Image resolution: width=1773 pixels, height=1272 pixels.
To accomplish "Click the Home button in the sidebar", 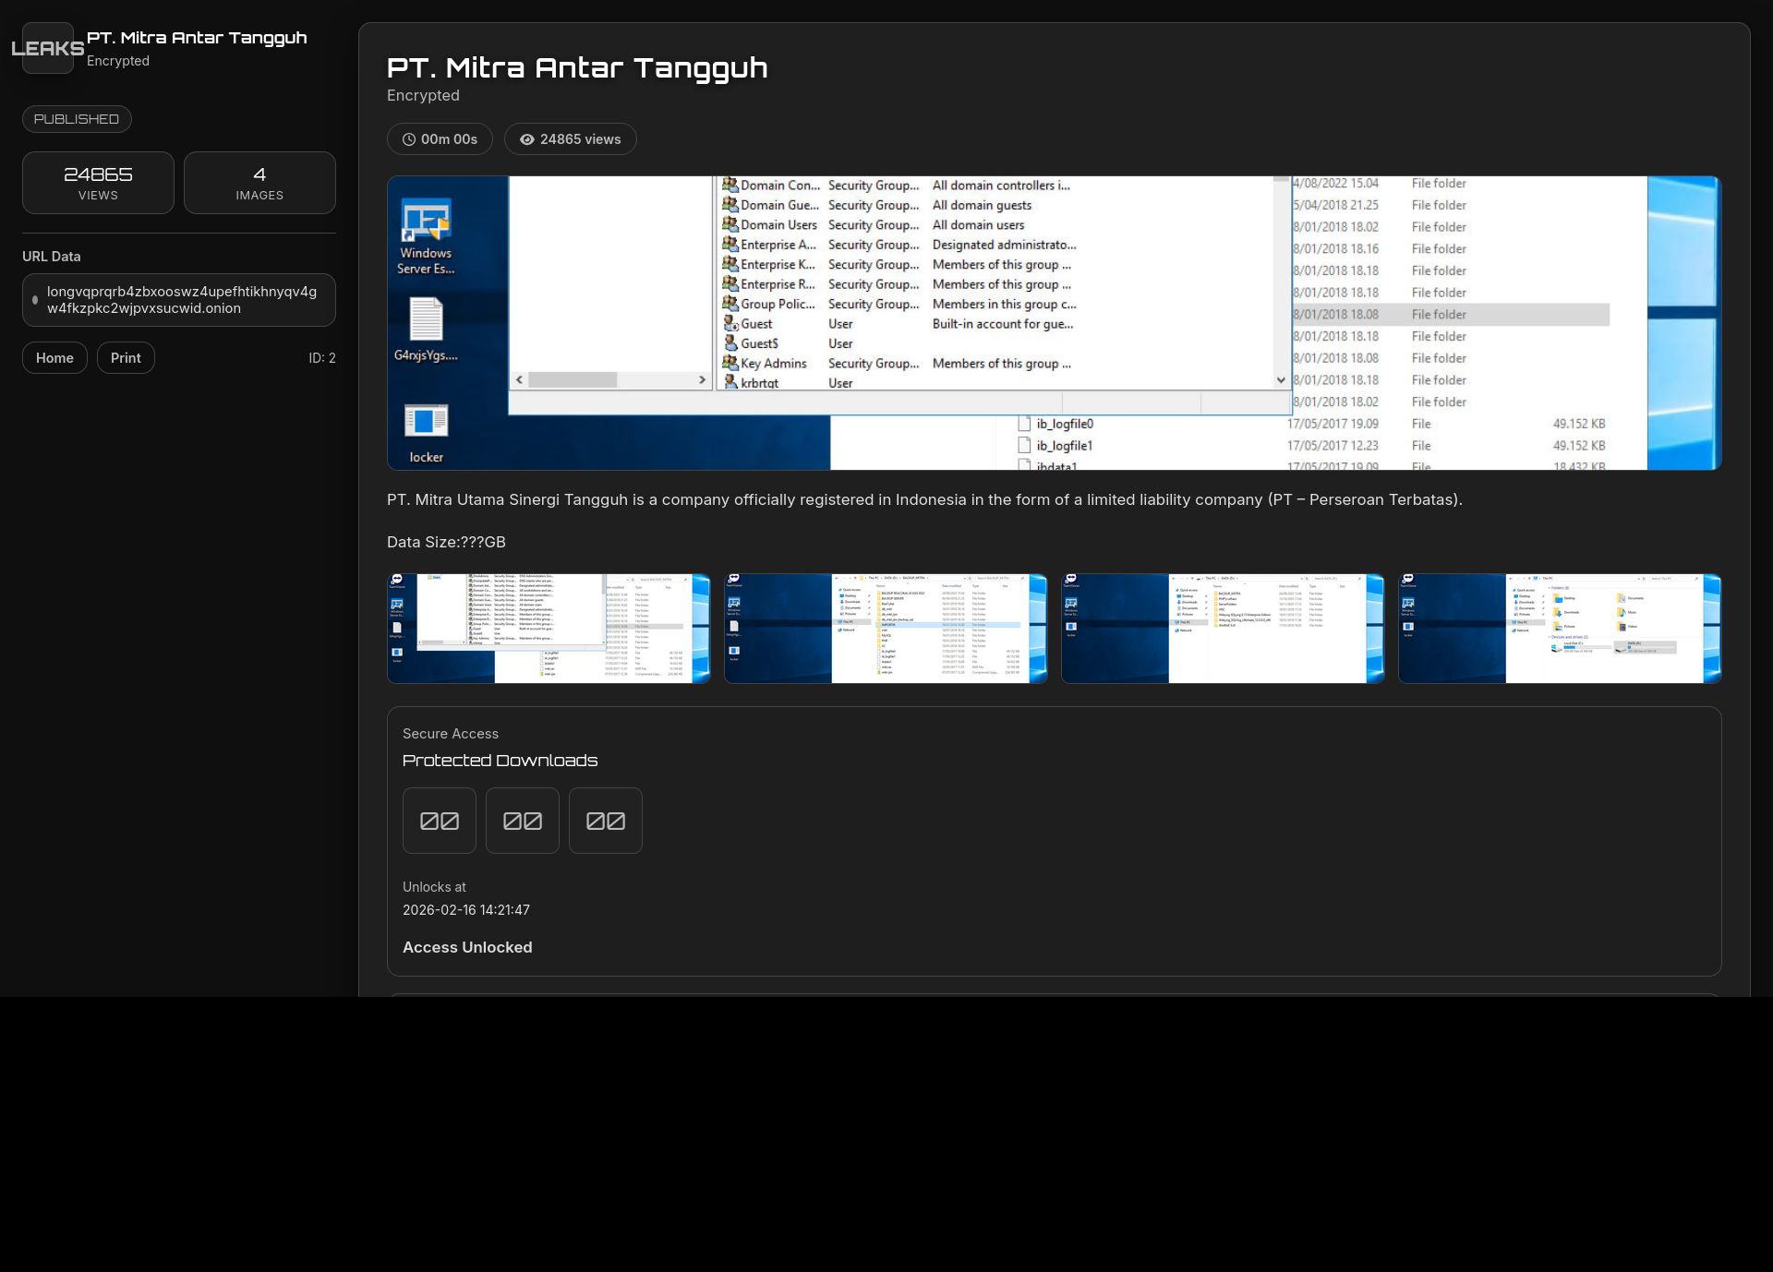I will coord(54,357).
